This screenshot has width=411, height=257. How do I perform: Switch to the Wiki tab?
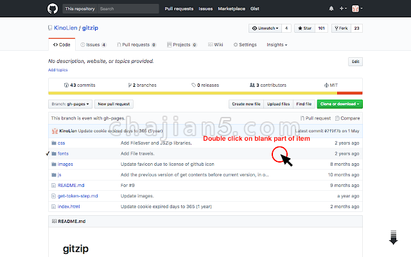[x=216, y=44]
